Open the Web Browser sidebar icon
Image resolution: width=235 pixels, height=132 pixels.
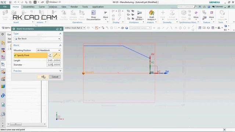tap(3, 96)
